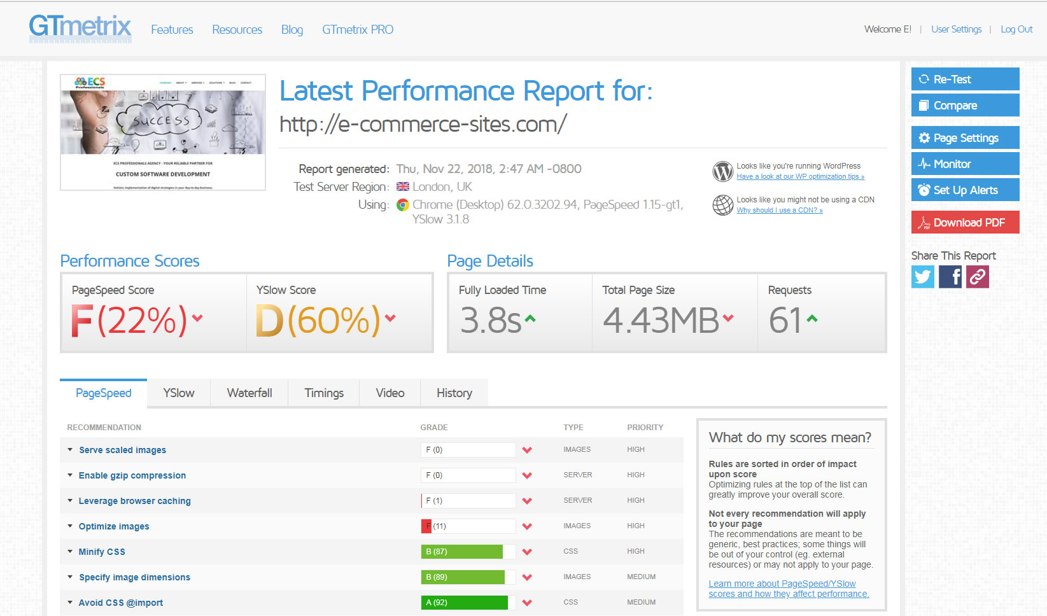Click the tested site screenshot thumbnail
The width and height of the screenshot is (1047, 616).
(163, 132)
